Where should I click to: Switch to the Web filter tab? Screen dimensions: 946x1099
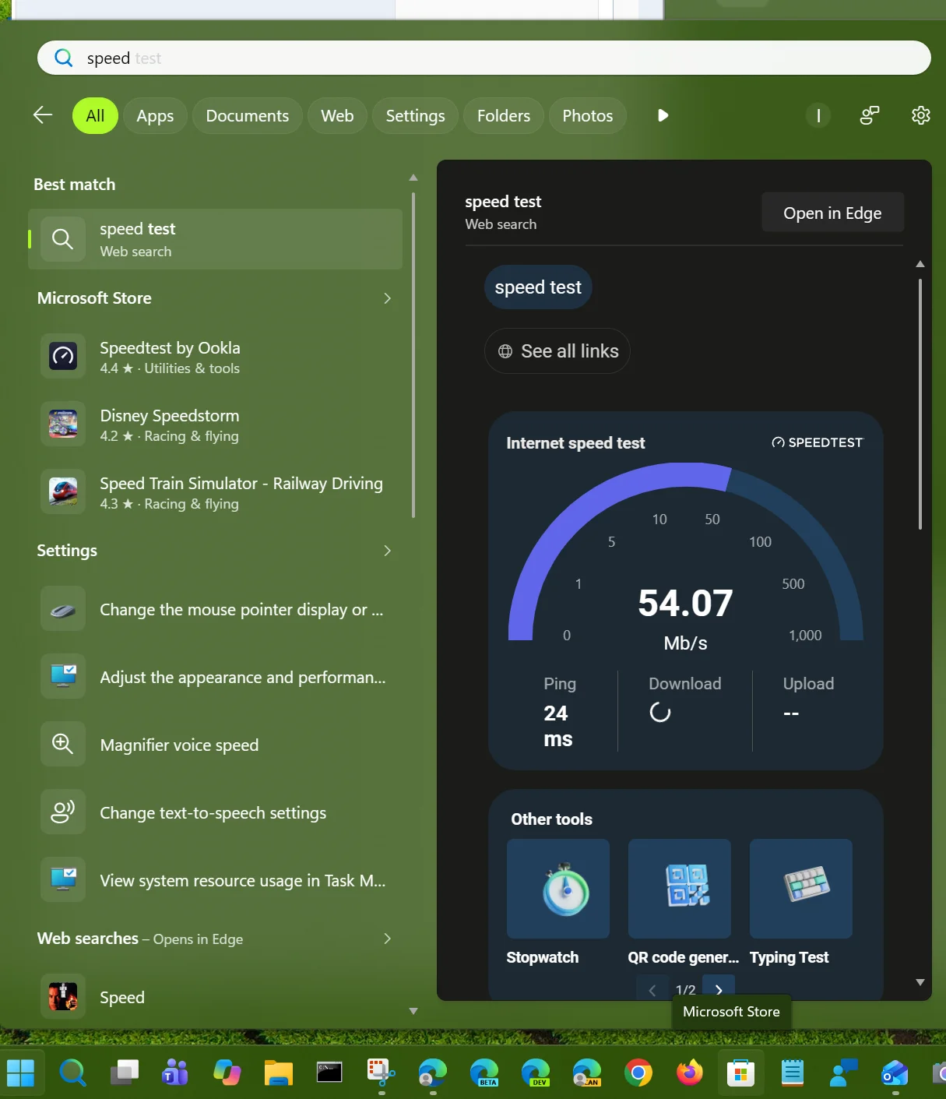337,115
